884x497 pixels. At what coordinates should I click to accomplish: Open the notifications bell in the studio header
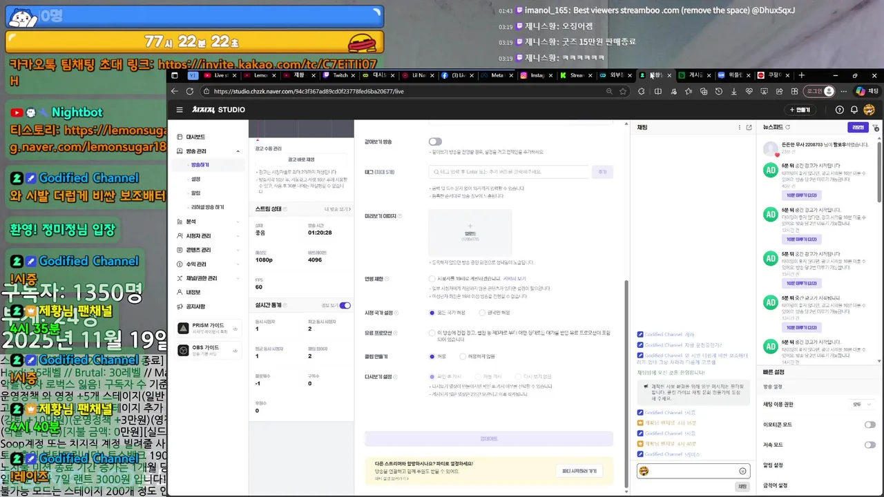854,110
